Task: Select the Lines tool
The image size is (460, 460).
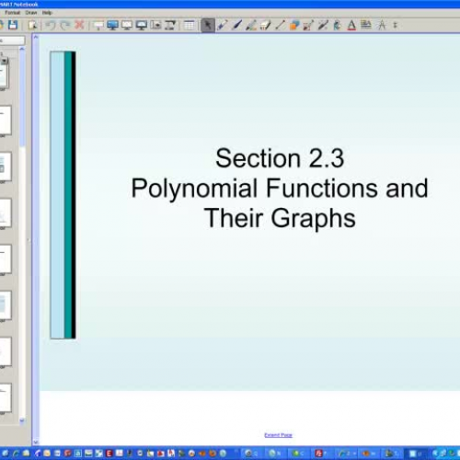Action: (280, 25)
